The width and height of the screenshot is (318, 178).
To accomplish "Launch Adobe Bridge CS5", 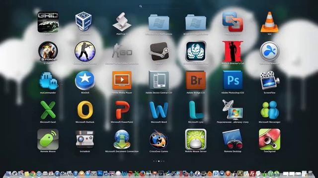I will (x=196, y=80).
